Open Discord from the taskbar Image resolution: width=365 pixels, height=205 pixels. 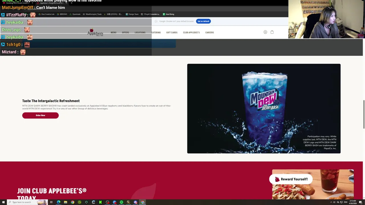135,202
